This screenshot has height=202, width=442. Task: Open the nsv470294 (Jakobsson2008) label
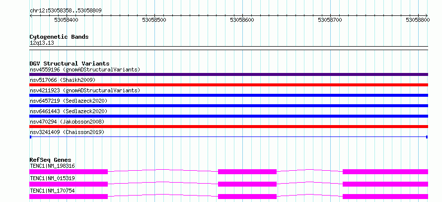click(67, 122)
